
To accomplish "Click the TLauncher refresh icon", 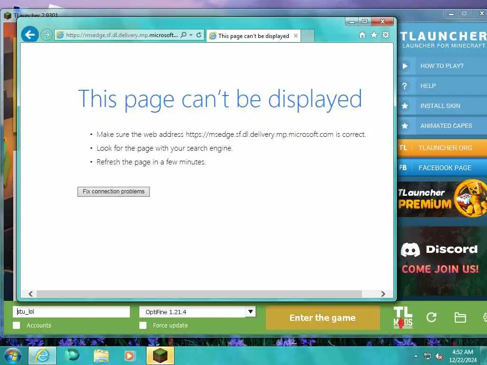I will click(x=431, y=317).
